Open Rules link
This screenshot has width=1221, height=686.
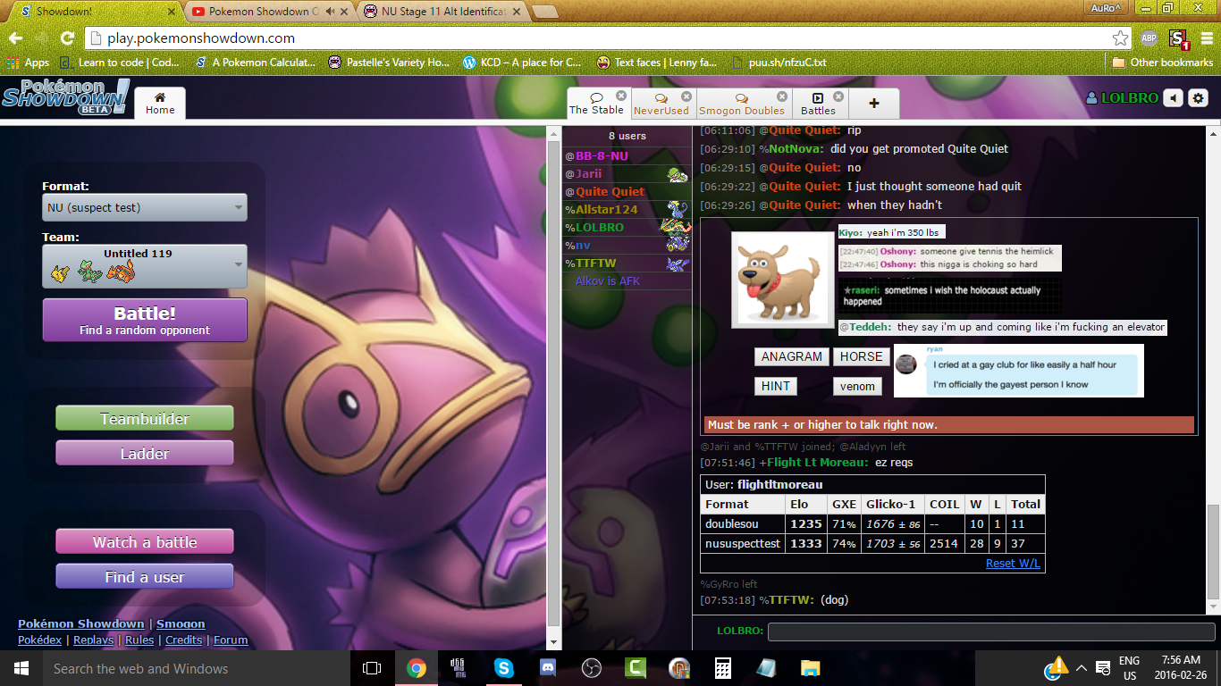(x=139, y=640)
